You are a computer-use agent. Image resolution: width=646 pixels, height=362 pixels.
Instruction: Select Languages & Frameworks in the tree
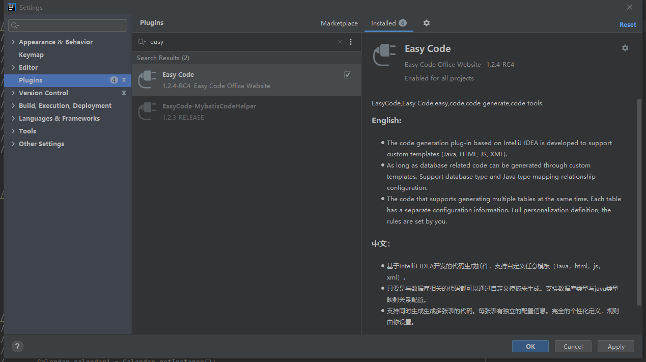pyautogui.click(x=59, y=118)
